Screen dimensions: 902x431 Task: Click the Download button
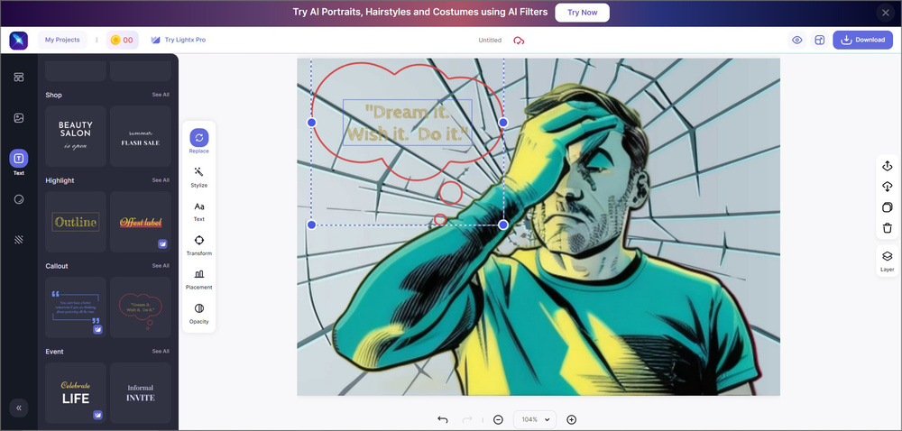[x=862, y=40]
